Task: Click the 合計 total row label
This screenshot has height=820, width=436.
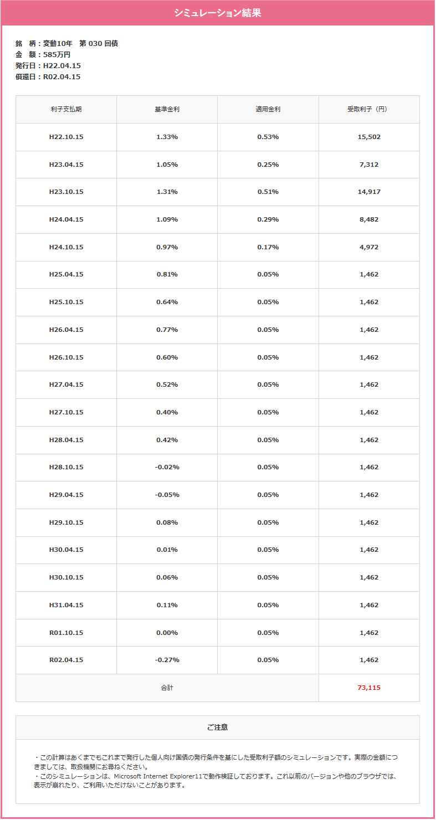Action: click(167, 688)
